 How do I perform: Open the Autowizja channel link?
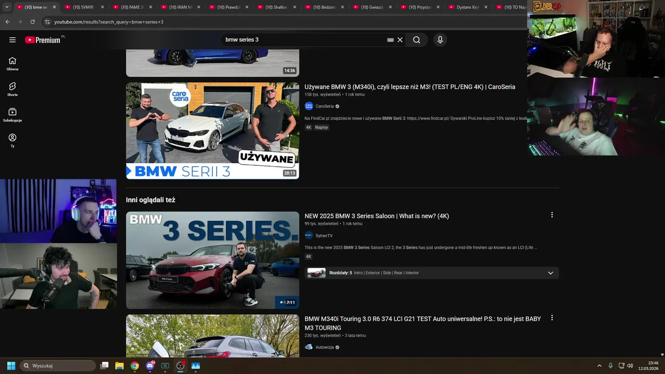(x=325, y=347)
